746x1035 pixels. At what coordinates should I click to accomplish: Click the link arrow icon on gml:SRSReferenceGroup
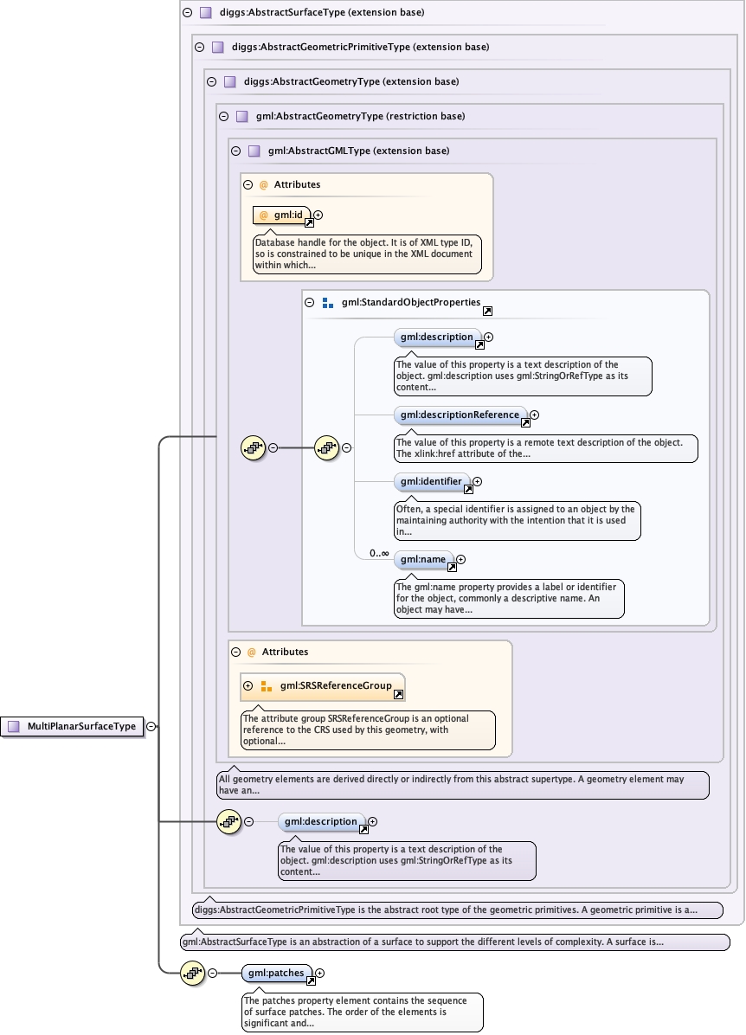[398, 694]
